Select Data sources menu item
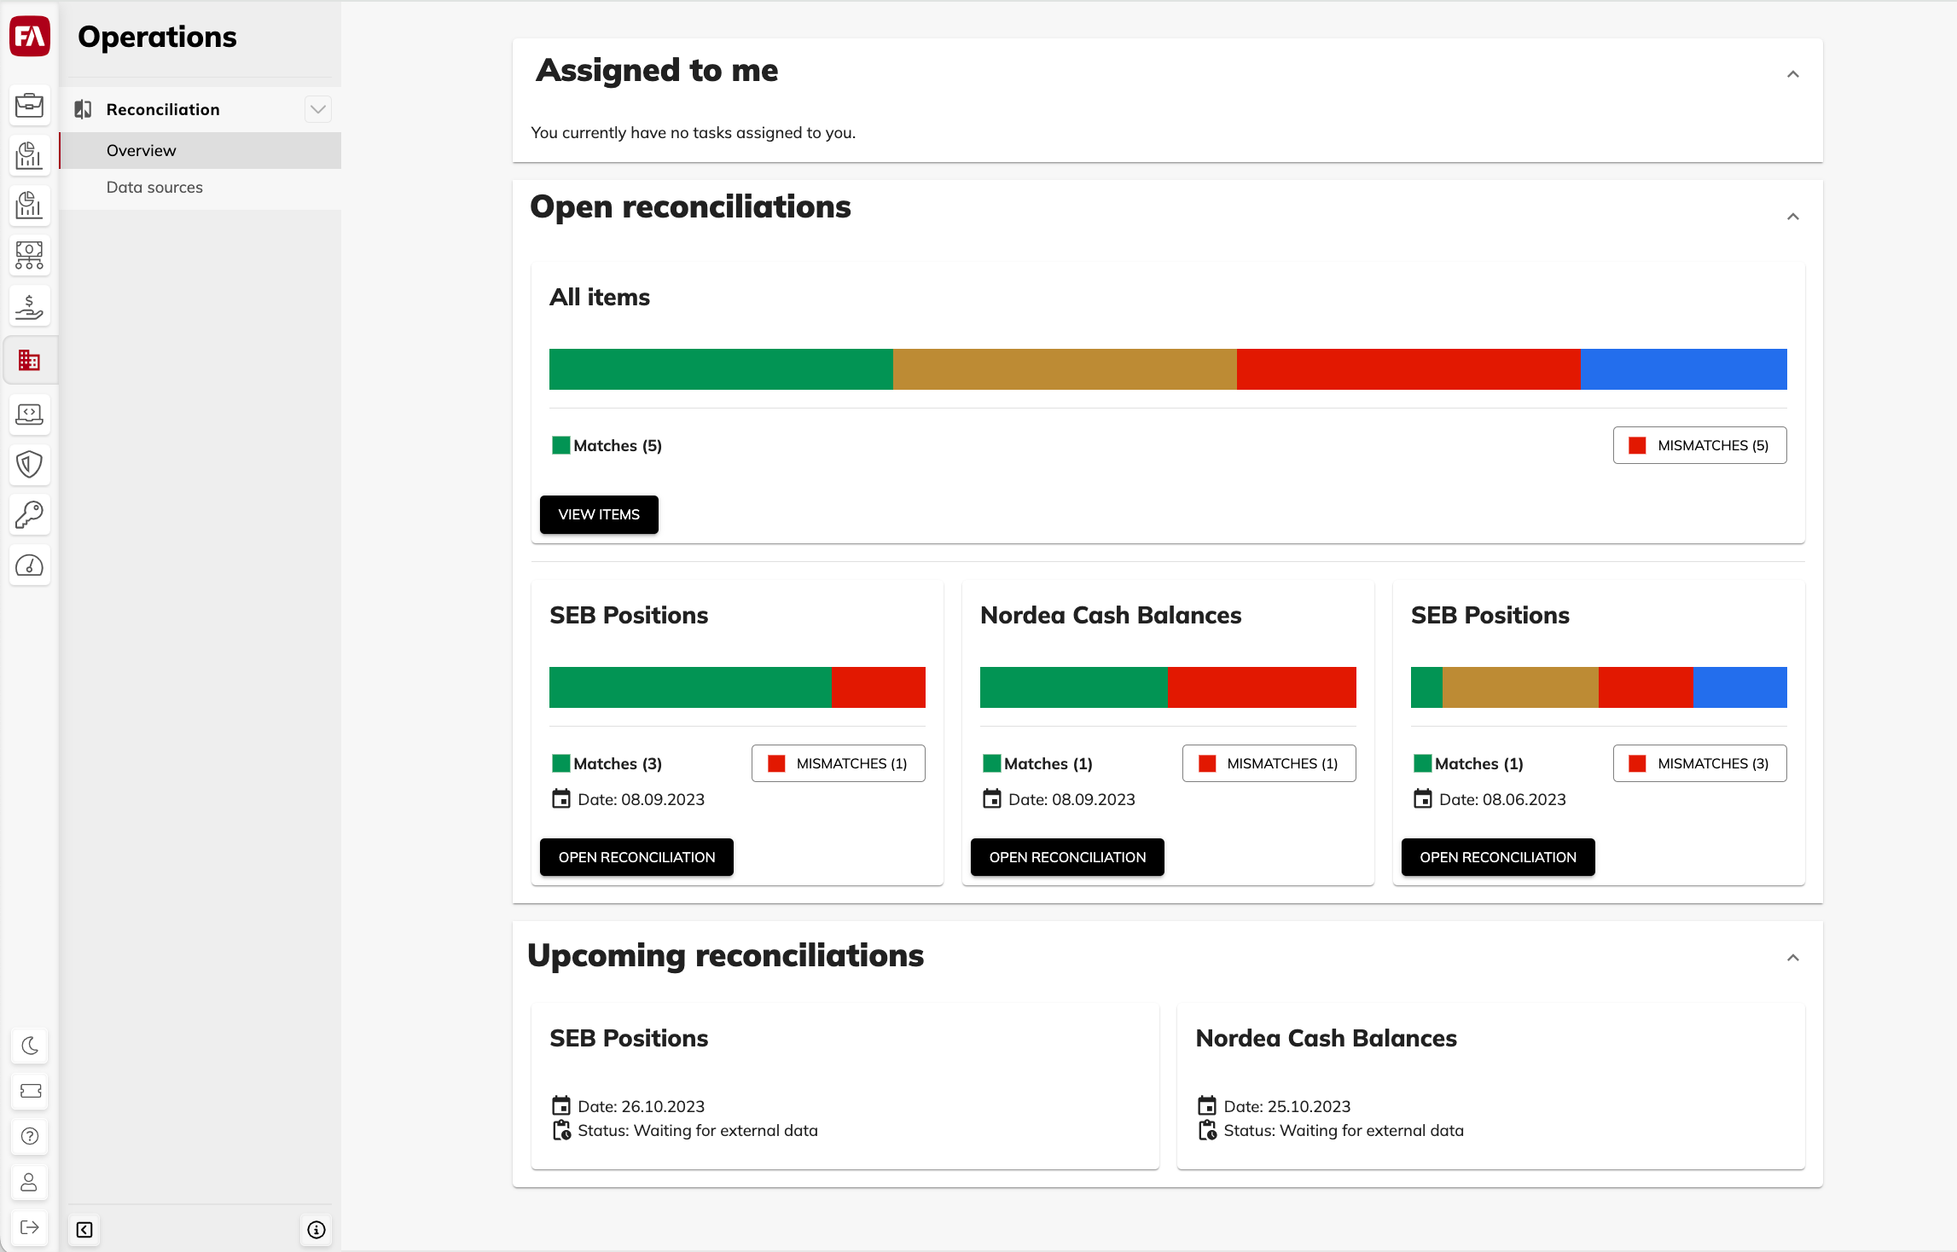This screenshot has width=1957, height=1252. [x=154, y=188]
